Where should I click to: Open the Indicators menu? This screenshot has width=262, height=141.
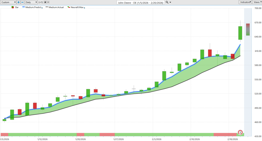(245, 2)
